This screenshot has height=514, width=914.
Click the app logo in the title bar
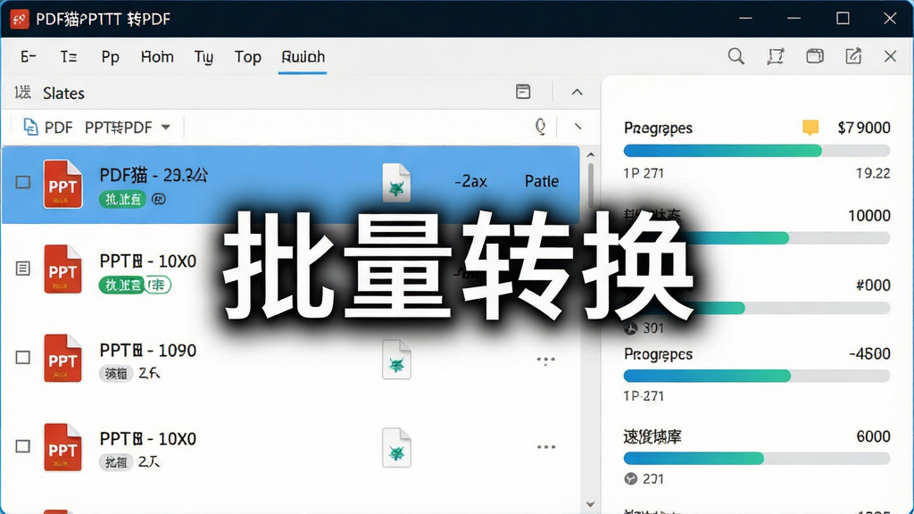pyautogui.click(x=20, y=19)
